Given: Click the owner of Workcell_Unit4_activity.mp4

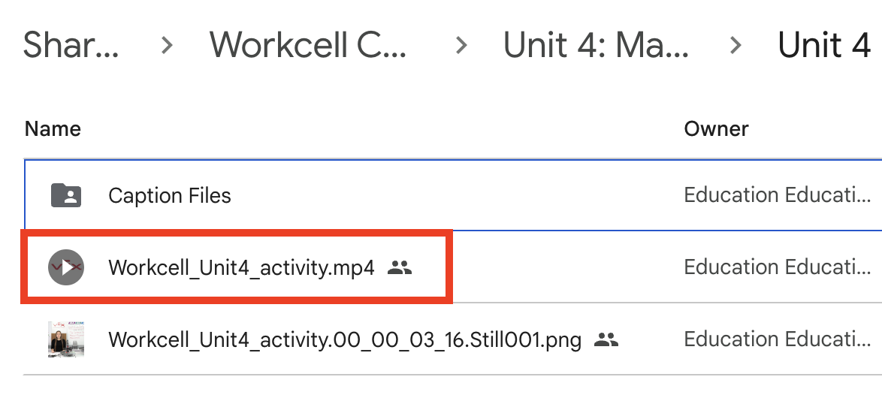Looking at the screenshot, I should pos(778,267).
